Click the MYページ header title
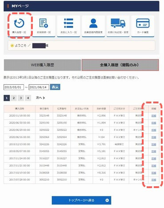This screenshot has height=208, width=164. 20,6
